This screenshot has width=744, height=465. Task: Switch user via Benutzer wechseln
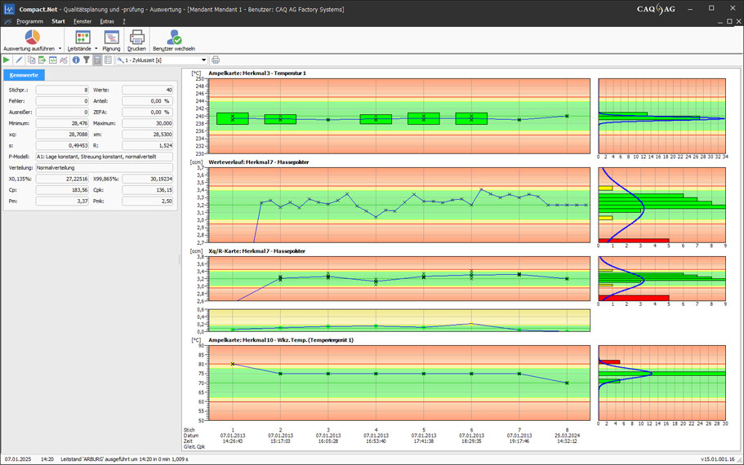(174, 38)
